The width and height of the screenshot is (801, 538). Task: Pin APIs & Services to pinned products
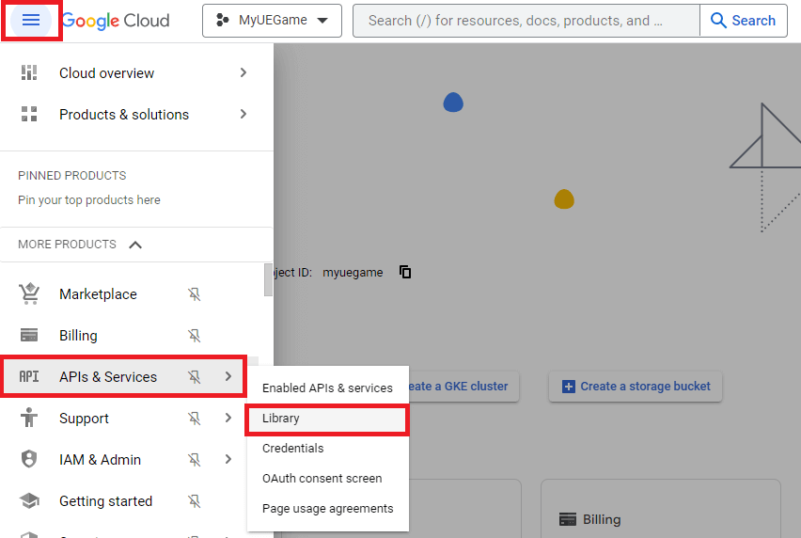(194, 377)
